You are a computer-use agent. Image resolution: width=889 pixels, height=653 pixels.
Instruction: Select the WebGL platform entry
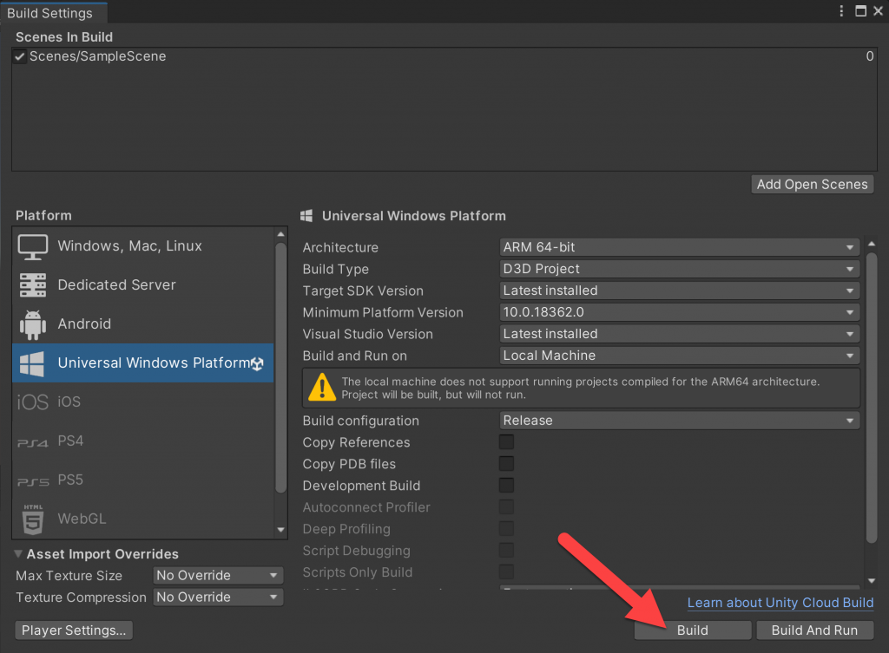(x=143, y=519)
